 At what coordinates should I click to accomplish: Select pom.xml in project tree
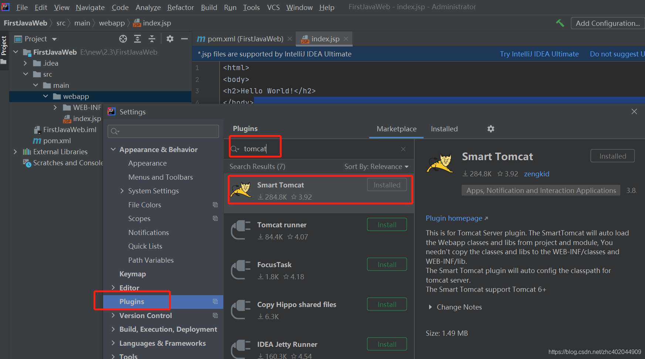[x=57, y=141]
